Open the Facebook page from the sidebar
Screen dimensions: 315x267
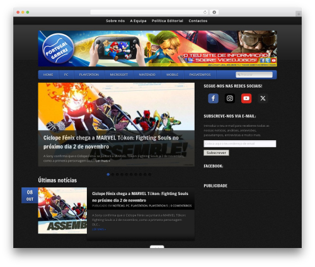click(x=213, y=98)
